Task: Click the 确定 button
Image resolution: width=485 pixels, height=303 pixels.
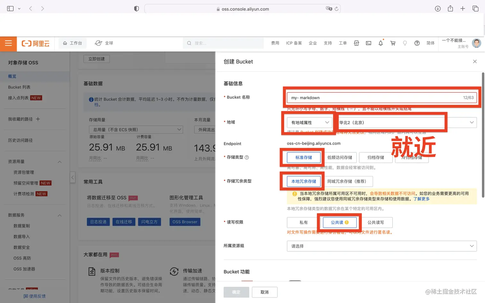Action: [236, 292]
